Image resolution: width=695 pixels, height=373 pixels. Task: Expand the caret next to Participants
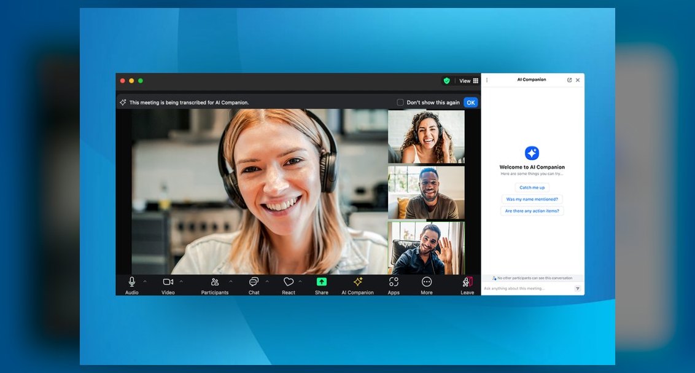231,281
